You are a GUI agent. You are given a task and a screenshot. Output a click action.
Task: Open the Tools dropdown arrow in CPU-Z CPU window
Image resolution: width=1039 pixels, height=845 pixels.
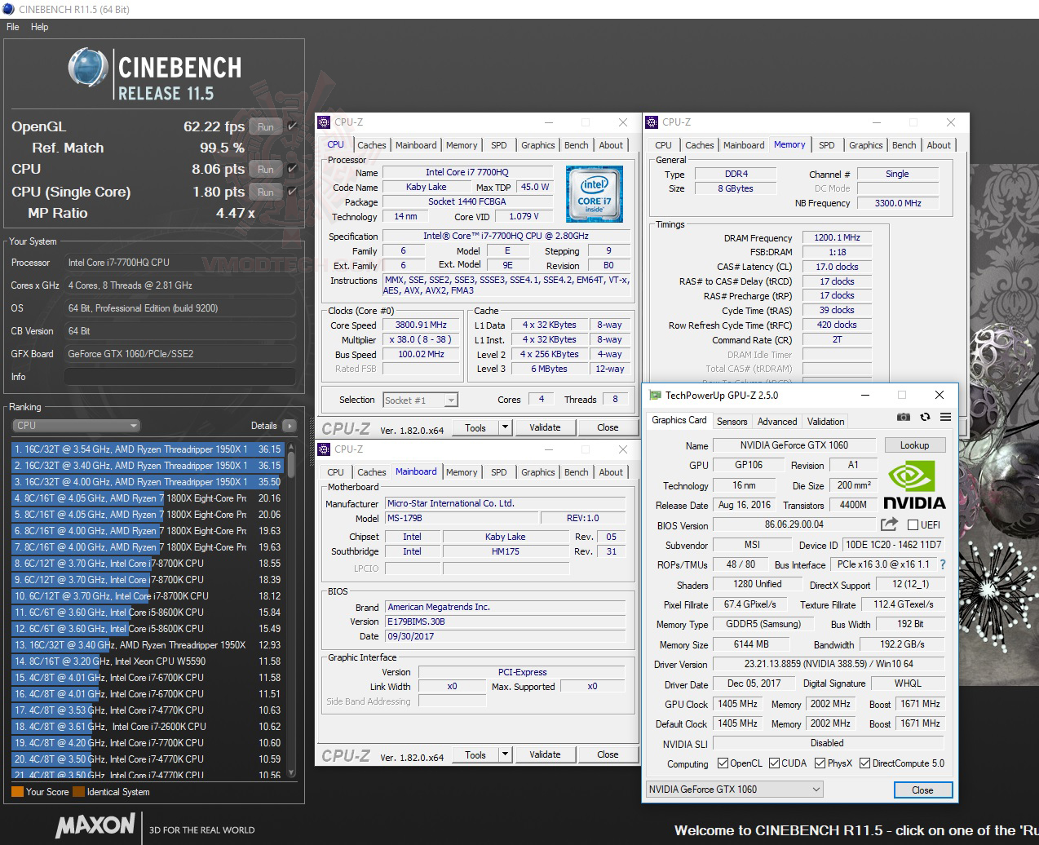point(505,427)
